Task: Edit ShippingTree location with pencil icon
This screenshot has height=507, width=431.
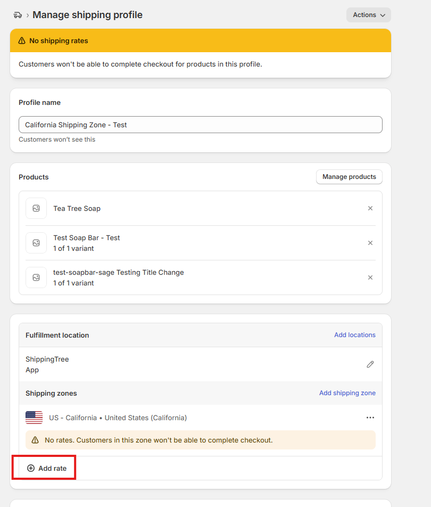Action: pyautogui.click(x=370, y=364)
